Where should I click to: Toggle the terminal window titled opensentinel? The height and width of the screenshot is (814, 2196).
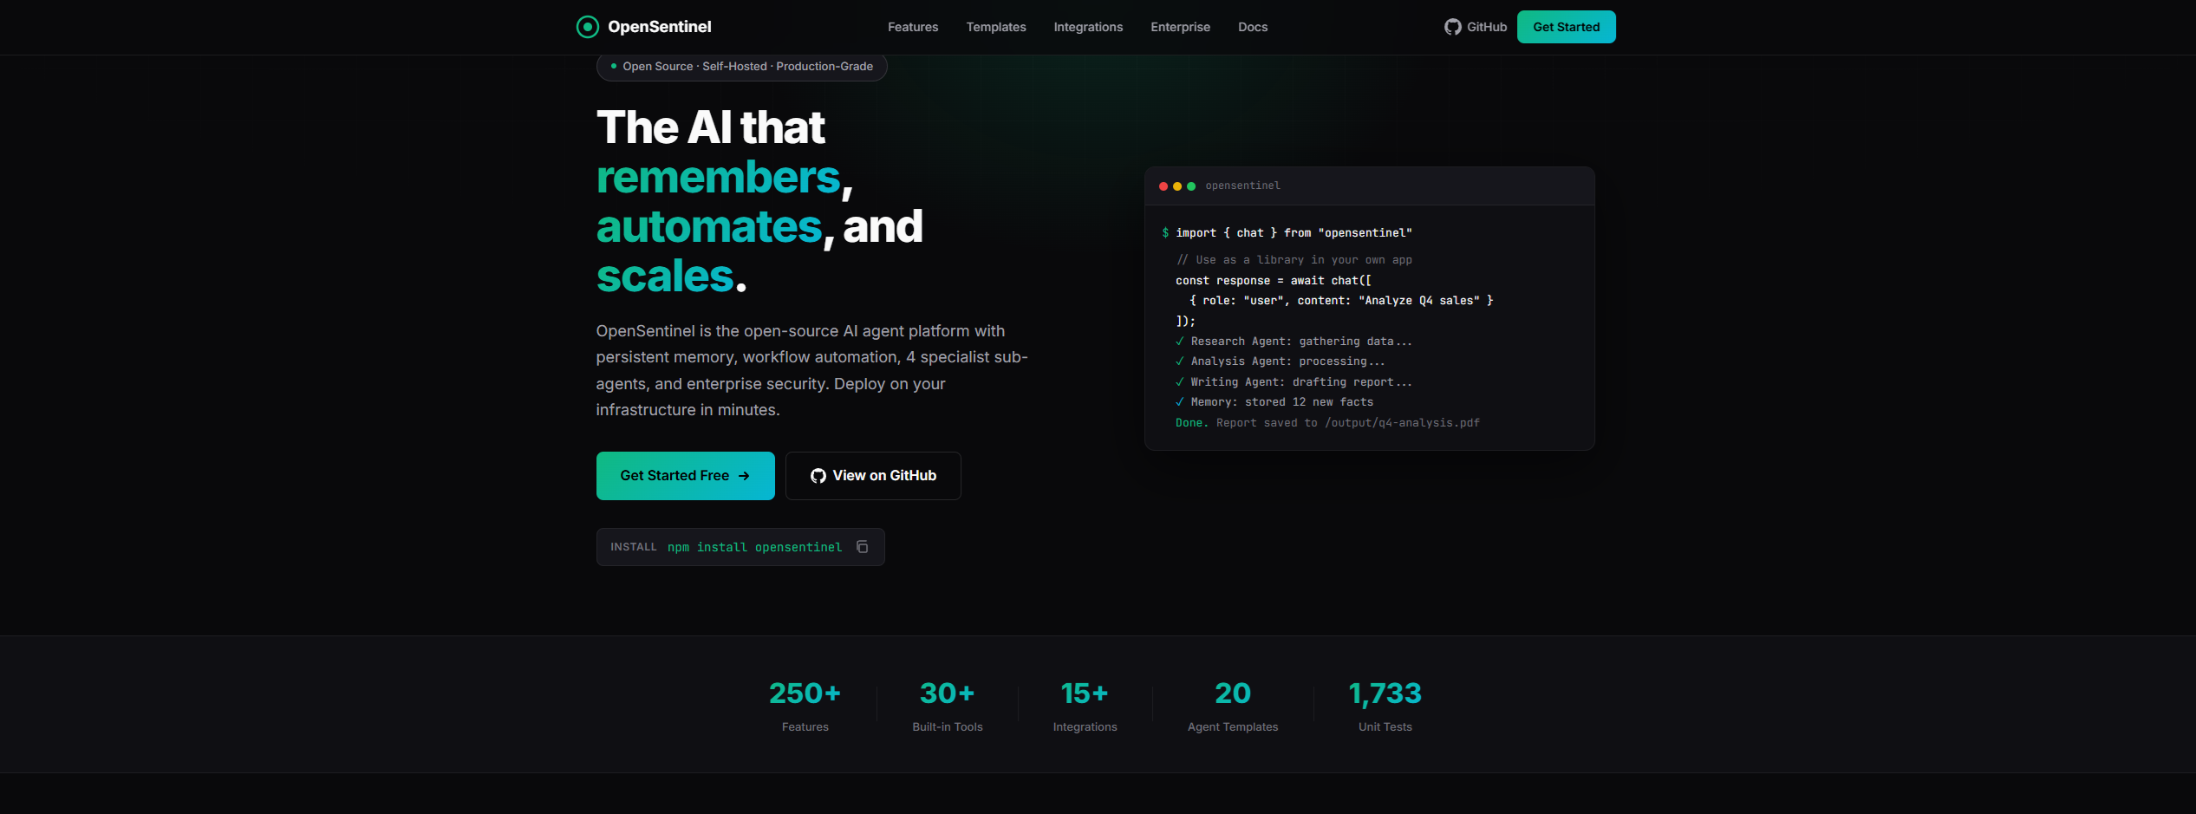[1242, 186]
